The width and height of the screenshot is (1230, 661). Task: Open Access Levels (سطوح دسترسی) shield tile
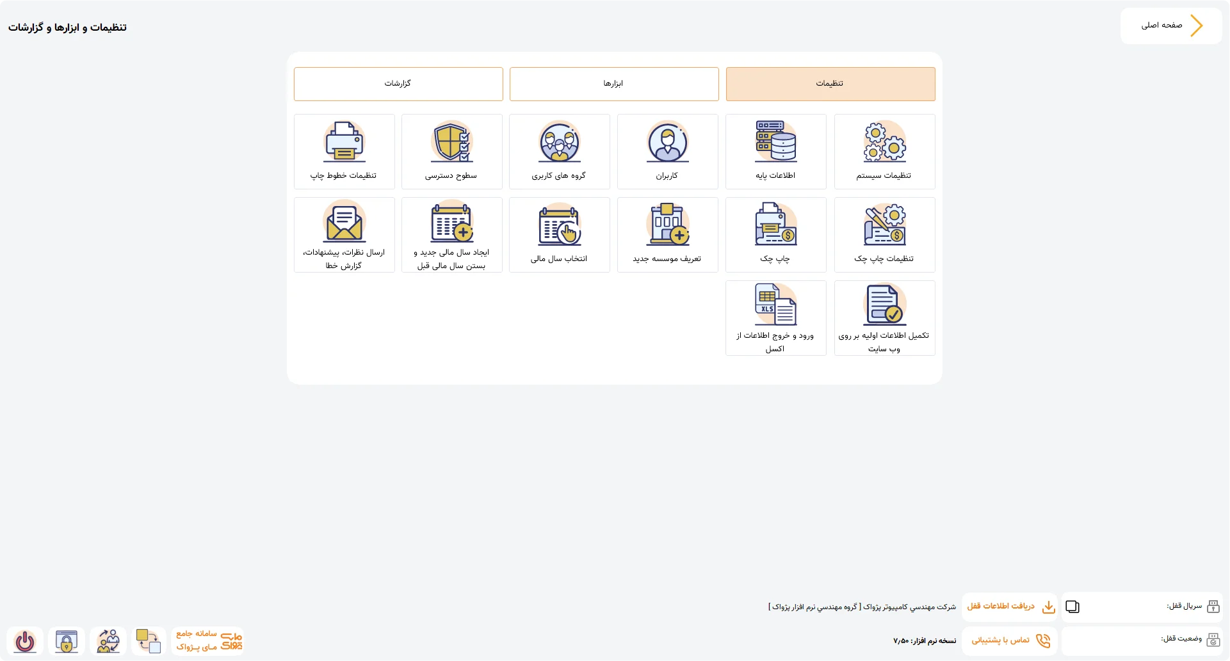(x=451, y=152)
